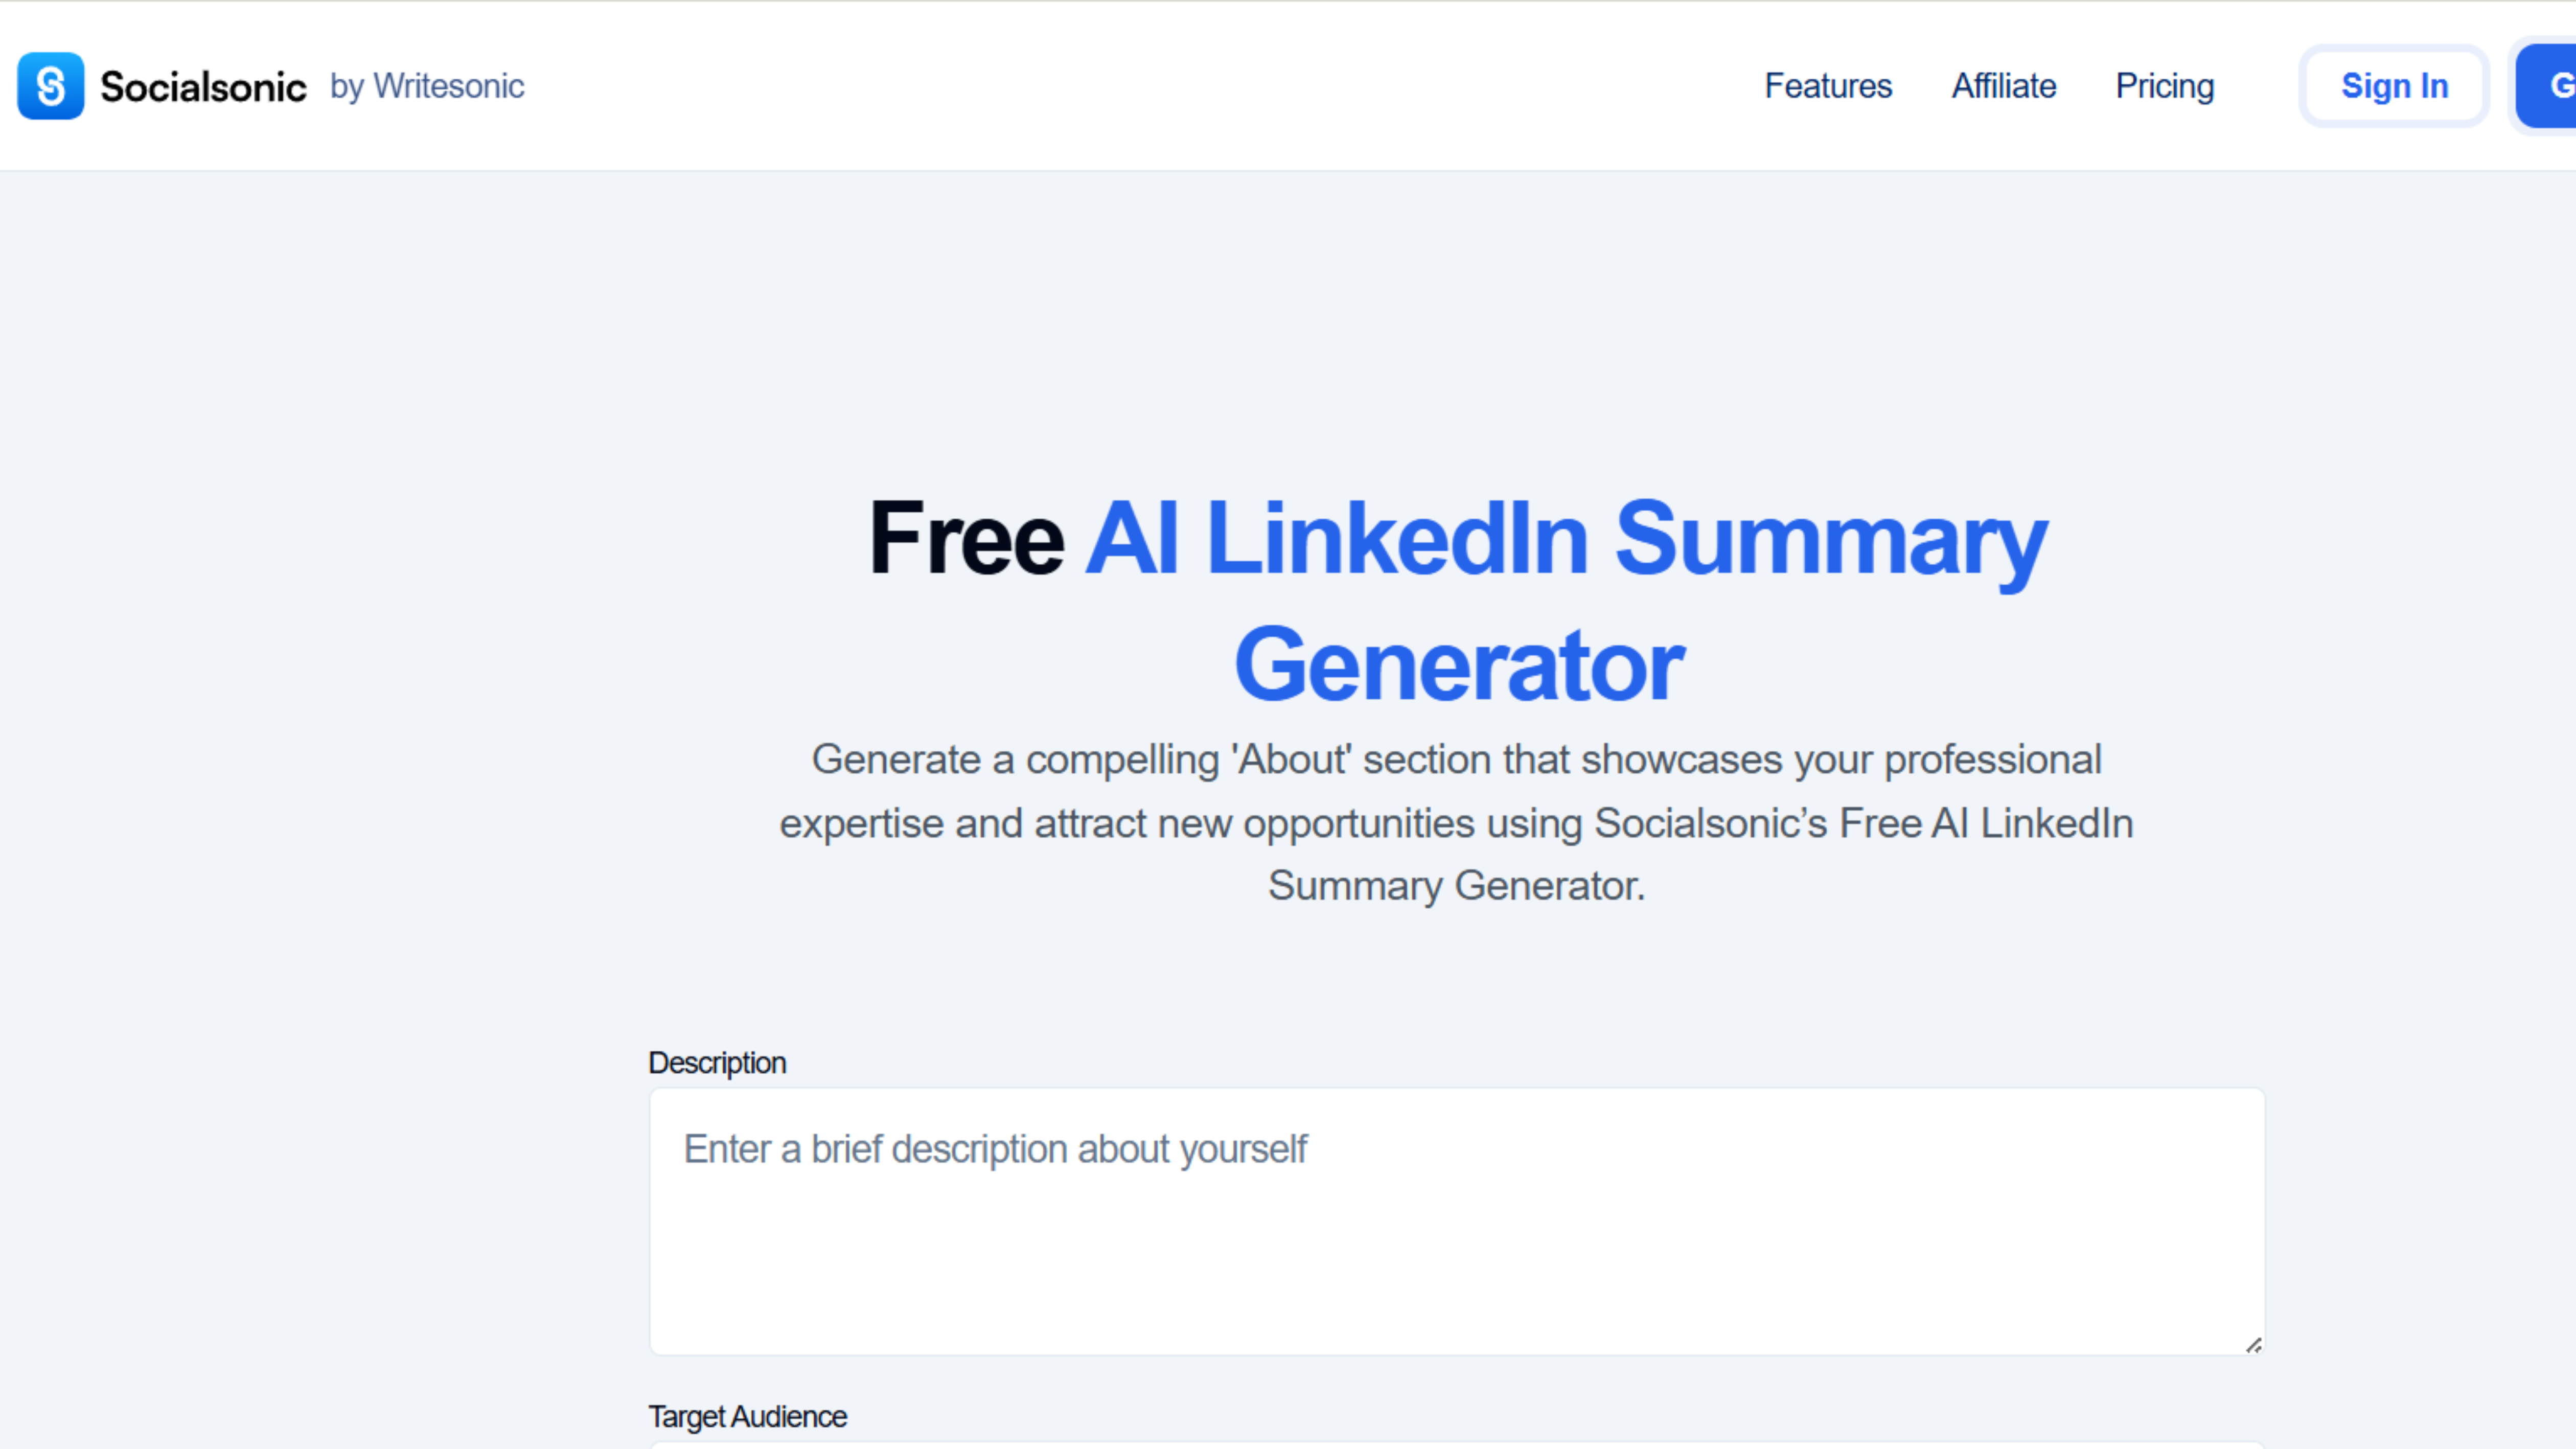This screenshot has width=2576, height=1449.
Task: Click the subtitle line mentioning Socialsonic's Free AI
Action: pyautogui.click(x=1456, y=823)
